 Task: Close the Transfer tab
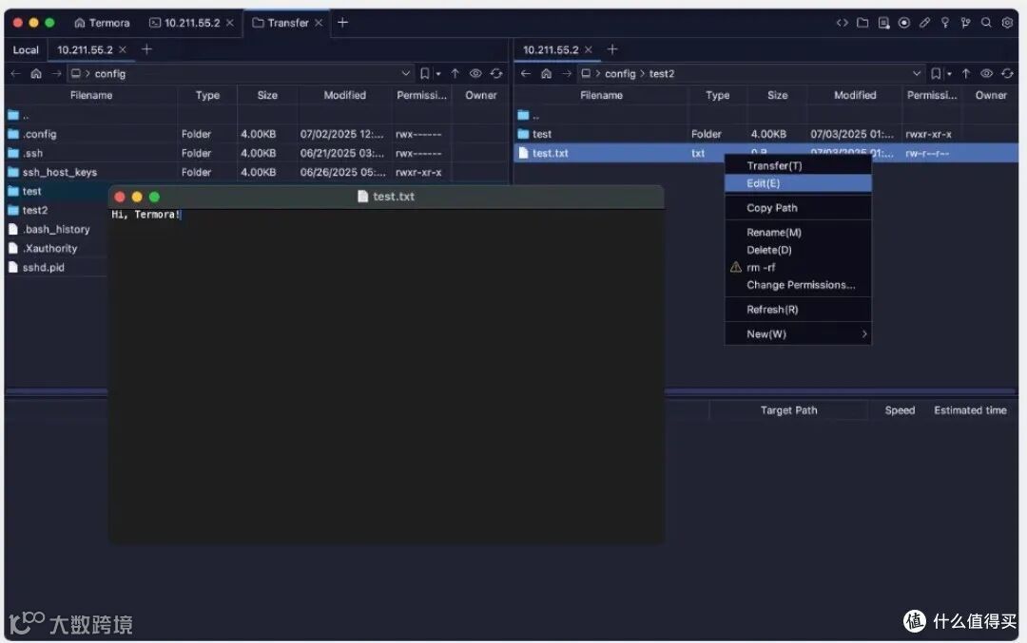(319, 23)
